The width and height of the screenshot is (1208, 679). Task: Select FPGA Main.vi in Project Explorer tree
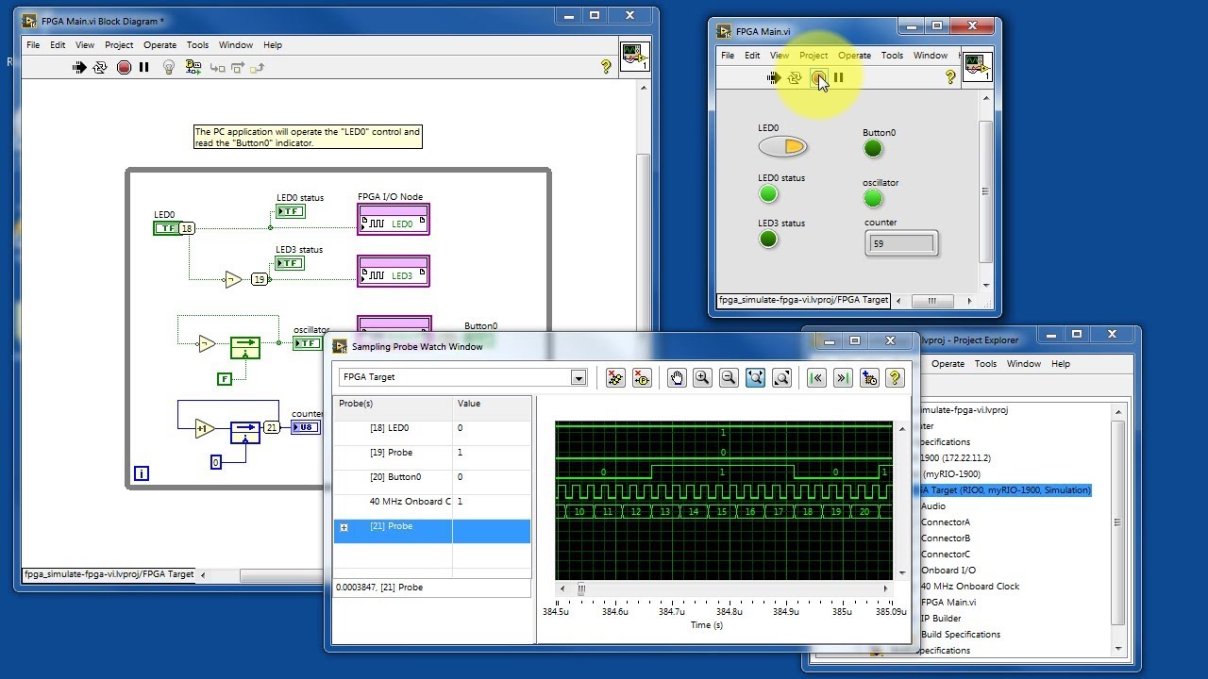click(x=948, y=602)
